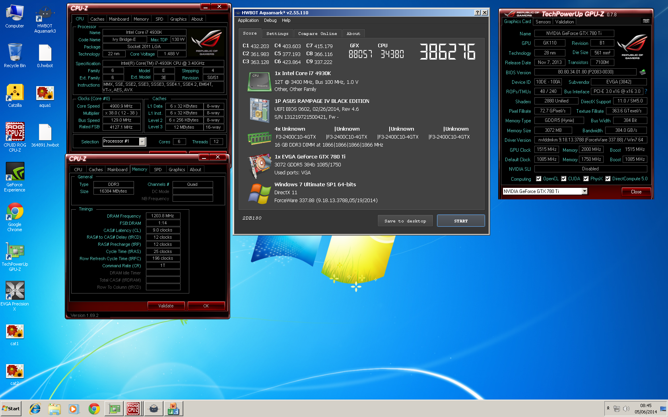Open the Help menu in Aquamark3

coord(286,20)
